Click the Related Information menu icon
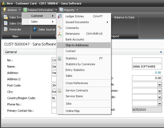Image resolution: width=164 pixels, height=128 pixels. click(x=25, y=10)
